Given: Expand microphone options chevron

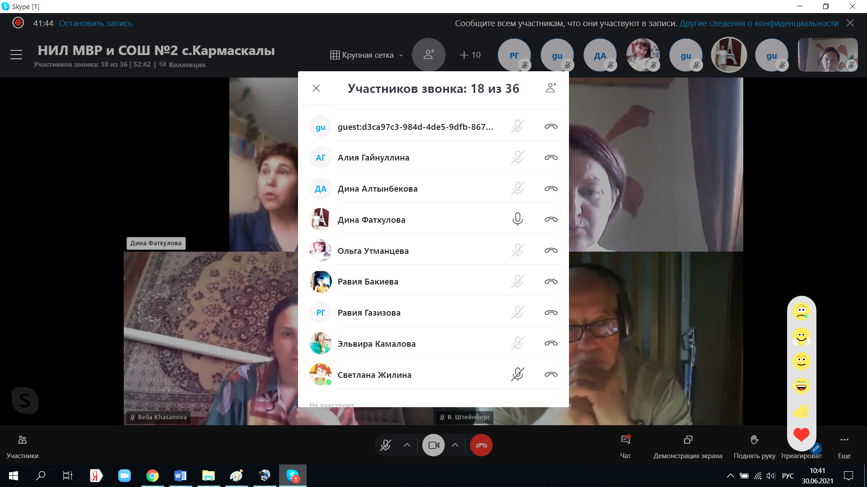Looking at the screenshot, I should click(x=407, y=445).
